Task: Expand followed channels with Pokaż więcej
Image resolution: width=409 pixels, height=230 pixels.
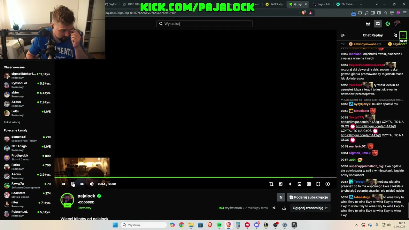Action: (x=12, y=122)
